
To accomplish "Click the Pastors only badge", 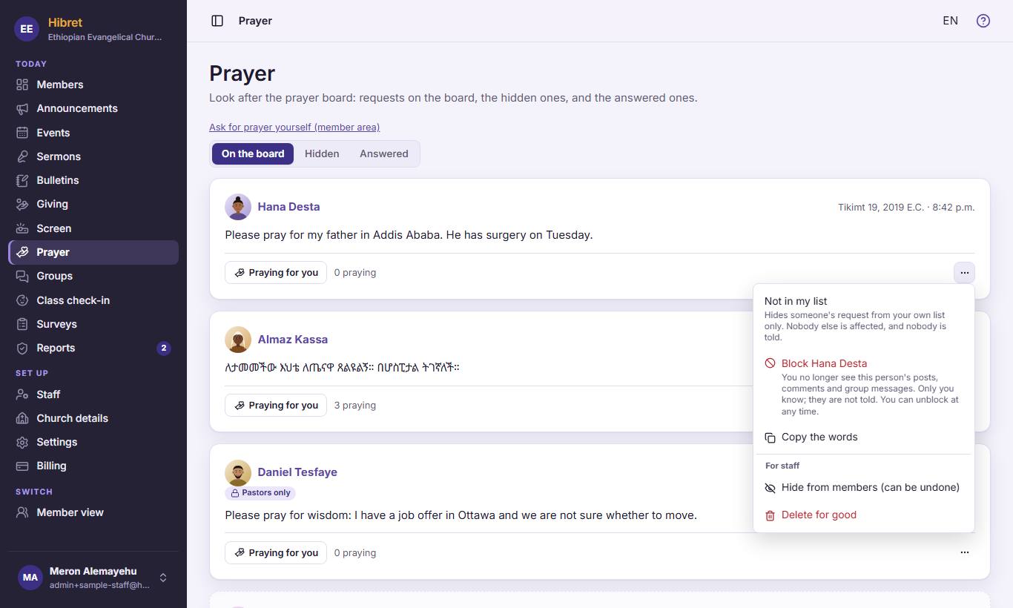I will coord(260,493).
